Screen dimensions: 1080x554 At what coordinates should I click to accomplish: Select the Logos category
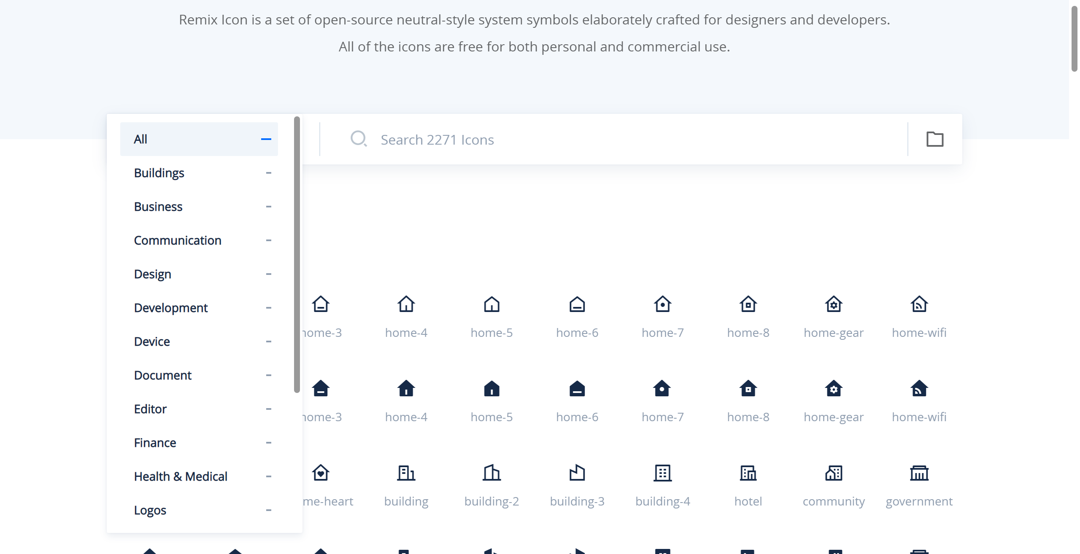coord(199,510)
